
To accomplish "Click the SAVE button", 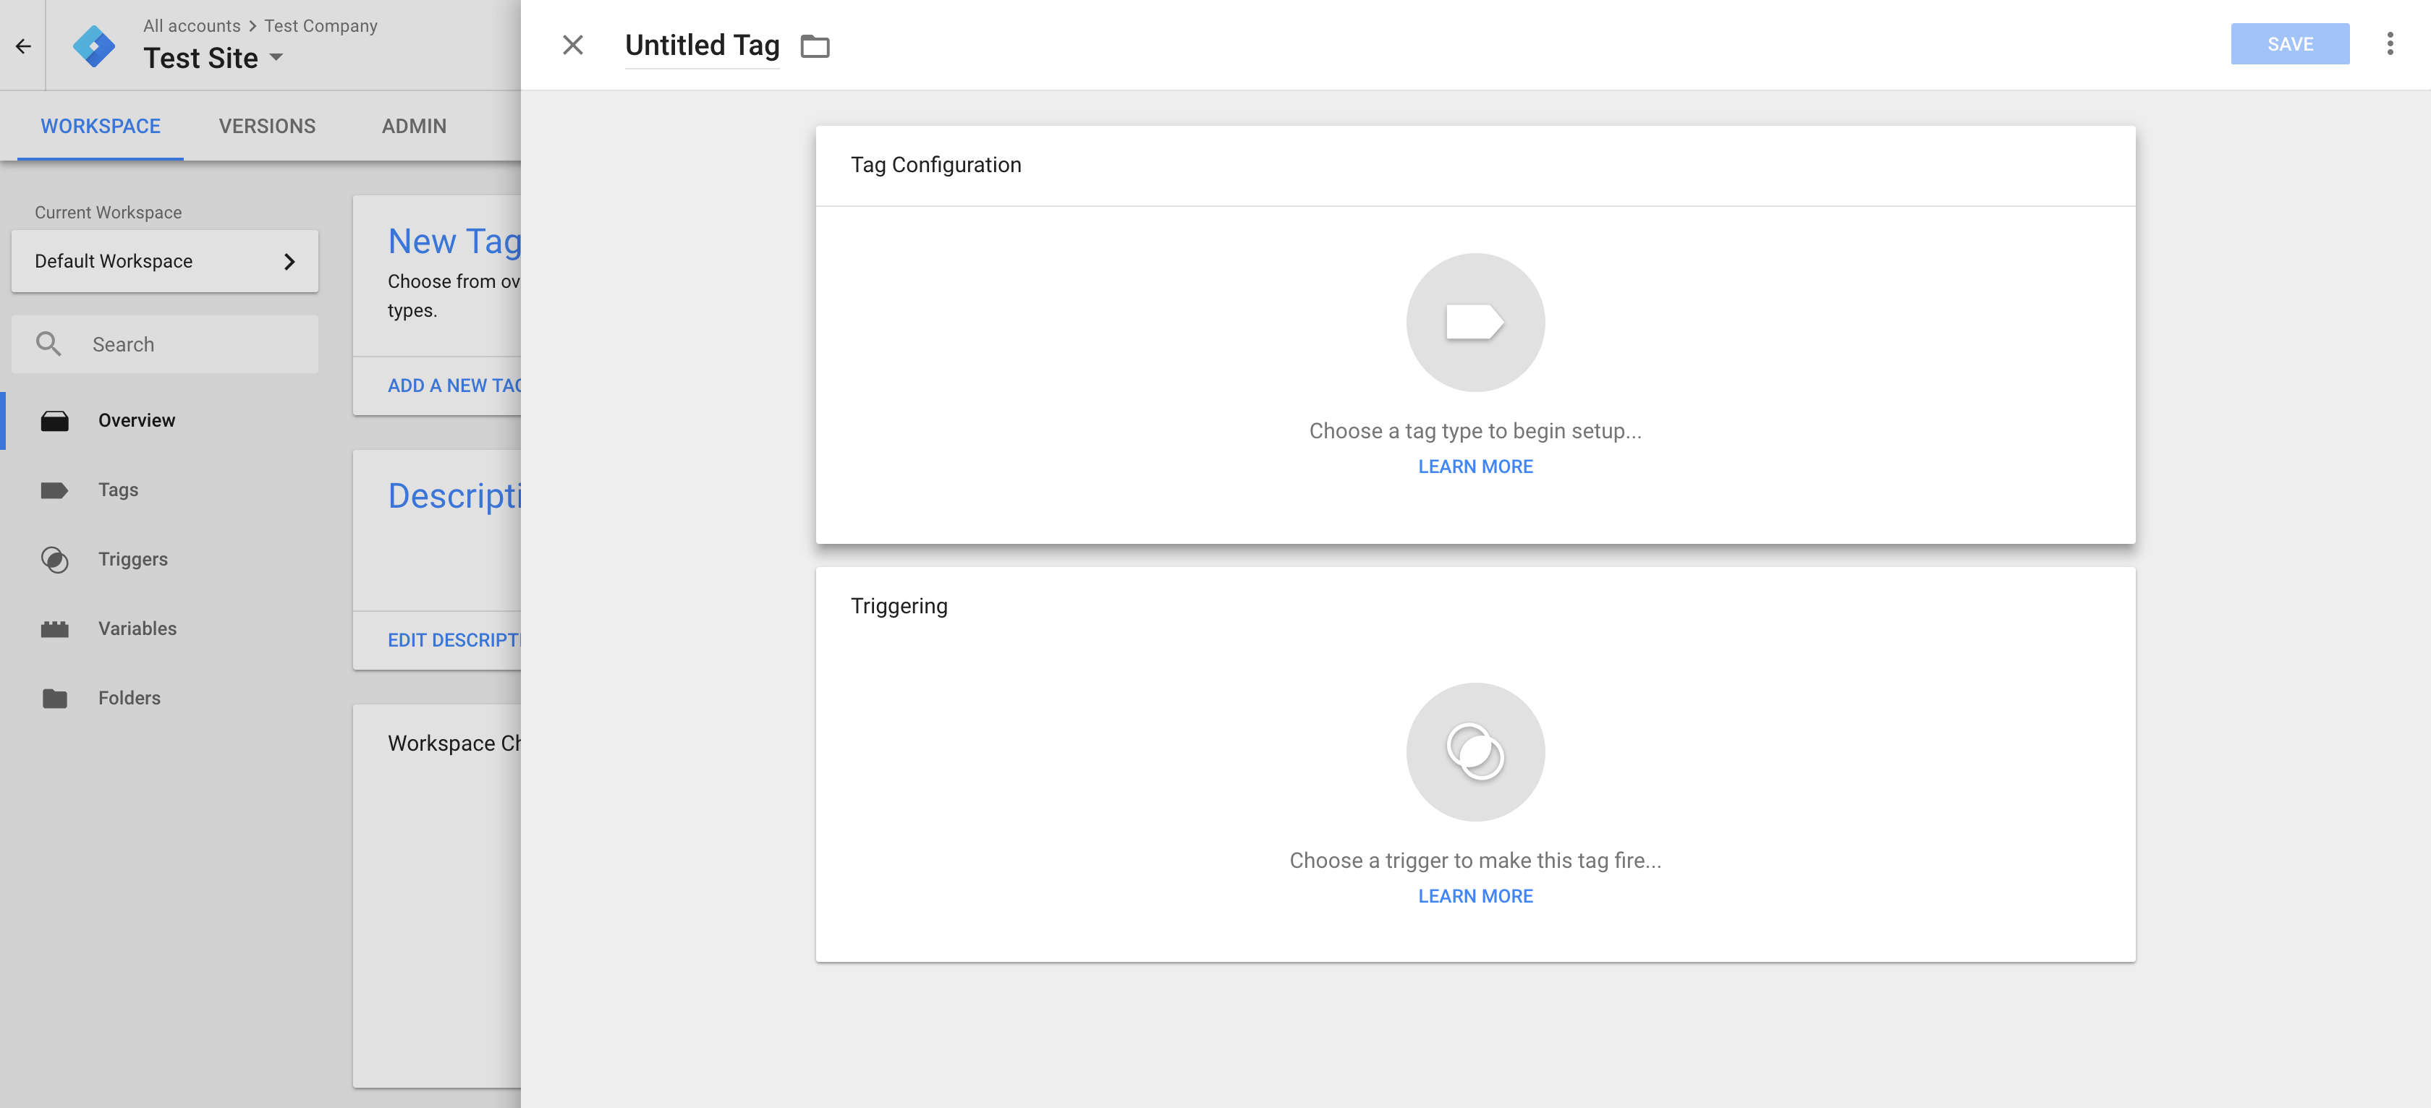I will click(2290, 43).
